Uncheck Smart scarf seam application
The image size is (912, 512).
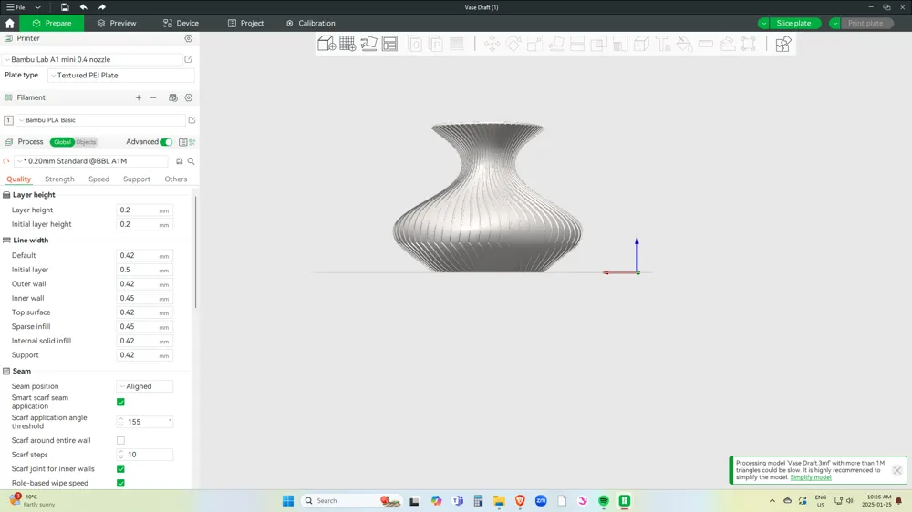120,402
